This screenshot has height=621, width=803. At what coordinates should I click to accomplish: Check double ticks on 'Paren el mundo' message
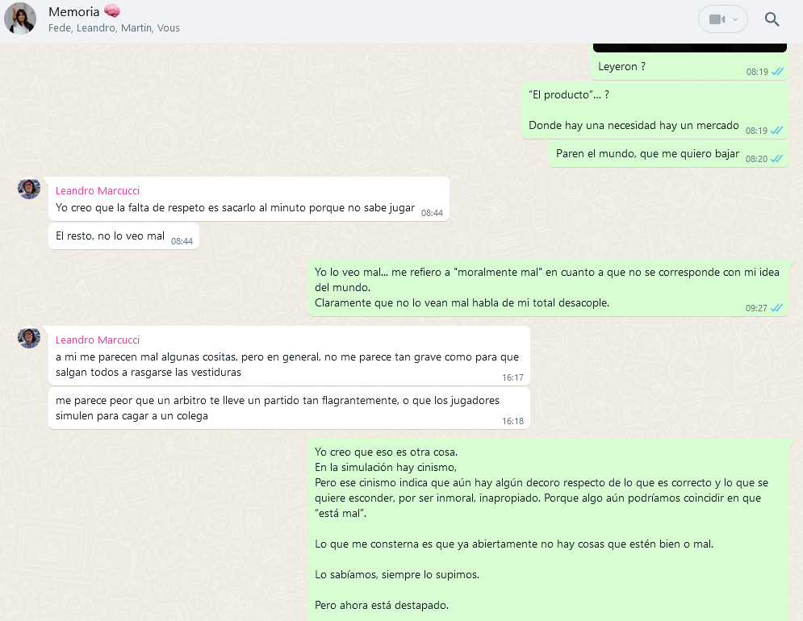tap(777, 159)
